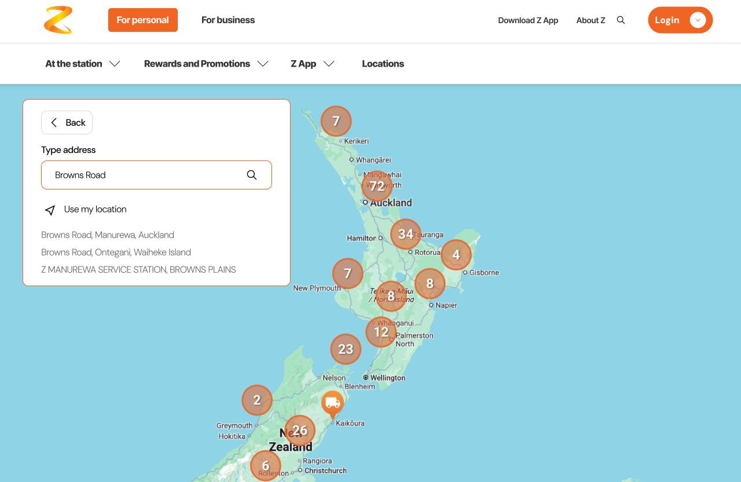Expand the Z App menu
This screenshot has height=482, width=741.
[313, 64]
